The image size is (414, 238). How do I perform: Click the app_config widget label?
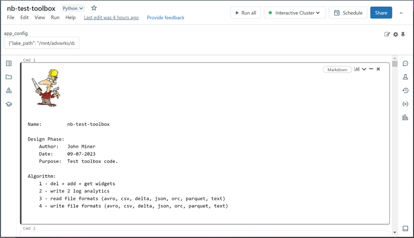16,33
